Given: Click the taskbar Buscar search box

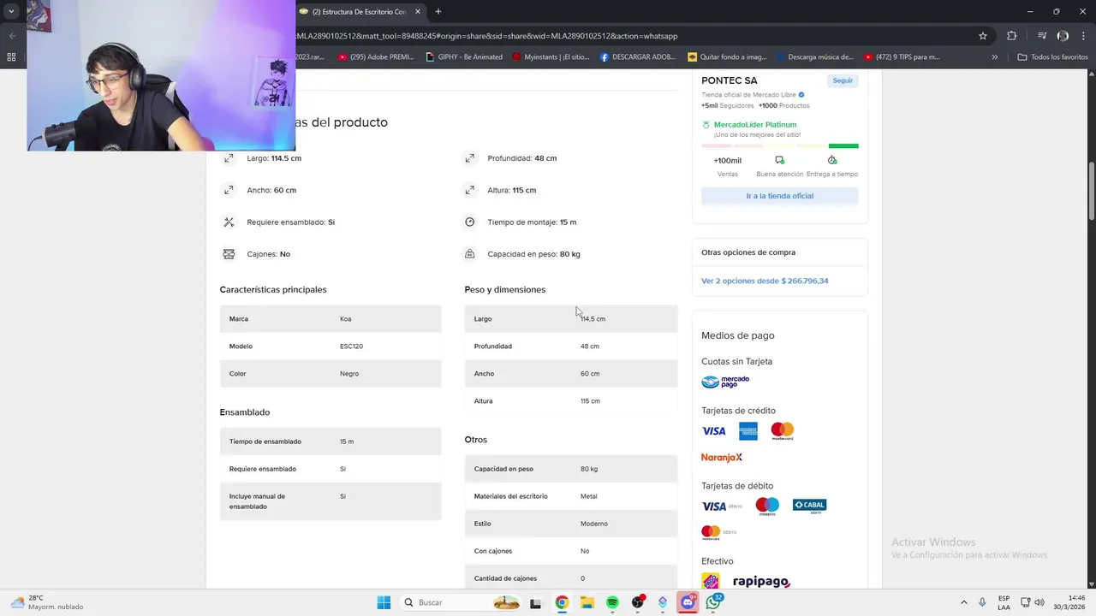Looking at the screenshot, I should [462, 602].
